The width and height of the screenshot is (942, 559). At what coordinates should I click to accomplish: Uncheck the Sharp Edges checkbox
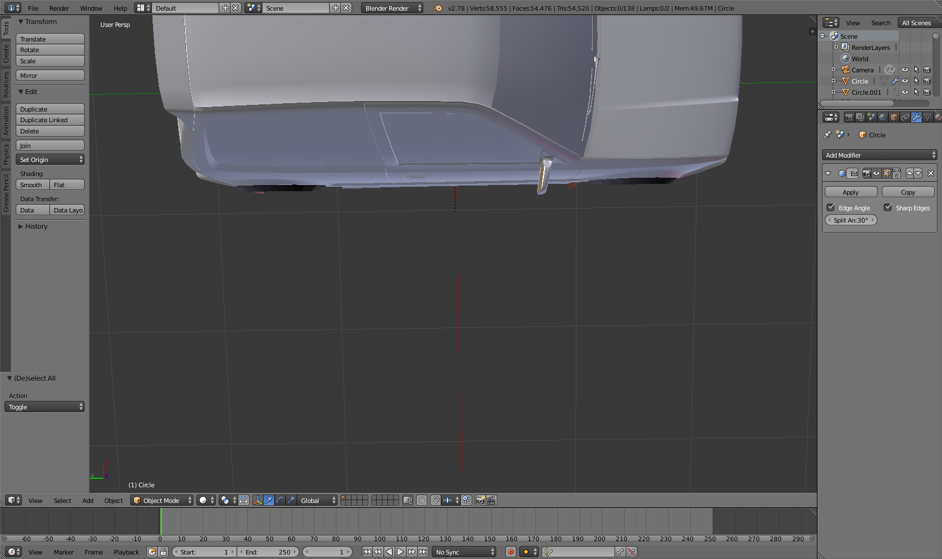pos(888,207)
